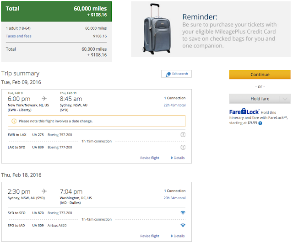Click Revise flight for the Feb 18 return

pyautogui.click(x=150, y=236)
